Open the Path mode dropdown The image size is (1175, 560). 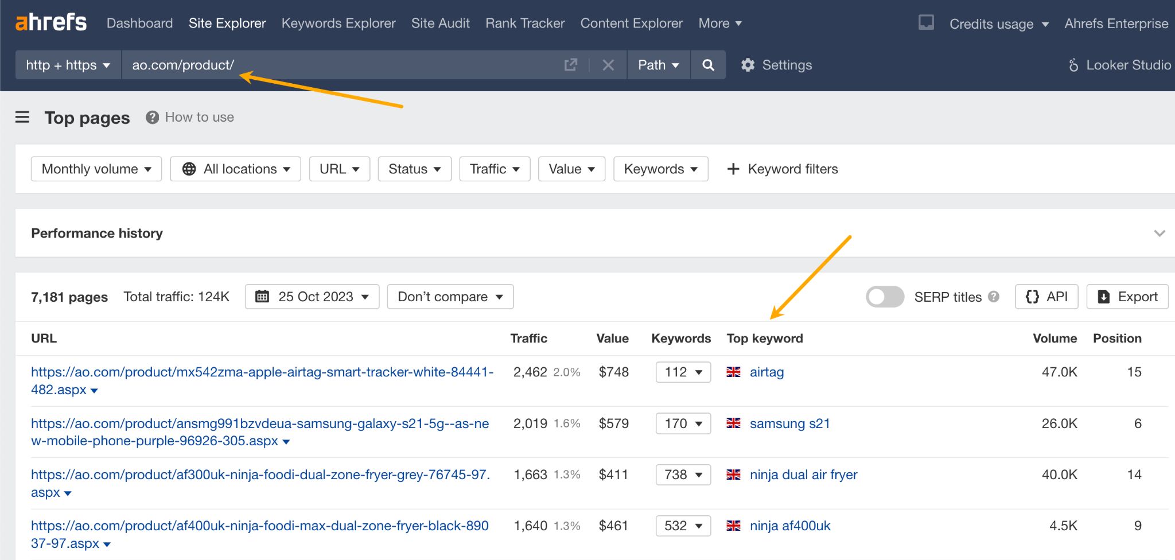[x=658, y=65]
